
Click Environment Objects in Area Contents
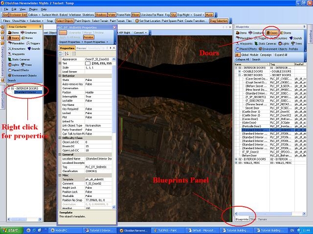click(23, 75)
